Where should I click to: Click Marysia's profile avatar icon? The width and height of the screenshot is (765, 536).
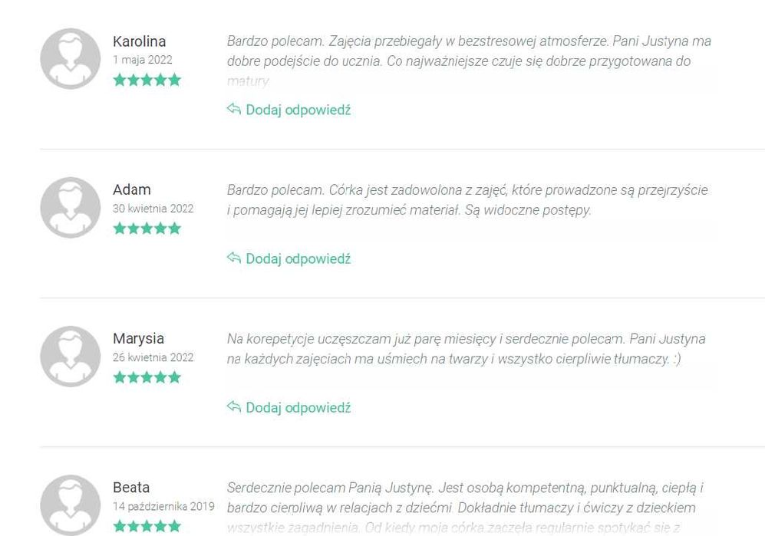pos(71,356)
